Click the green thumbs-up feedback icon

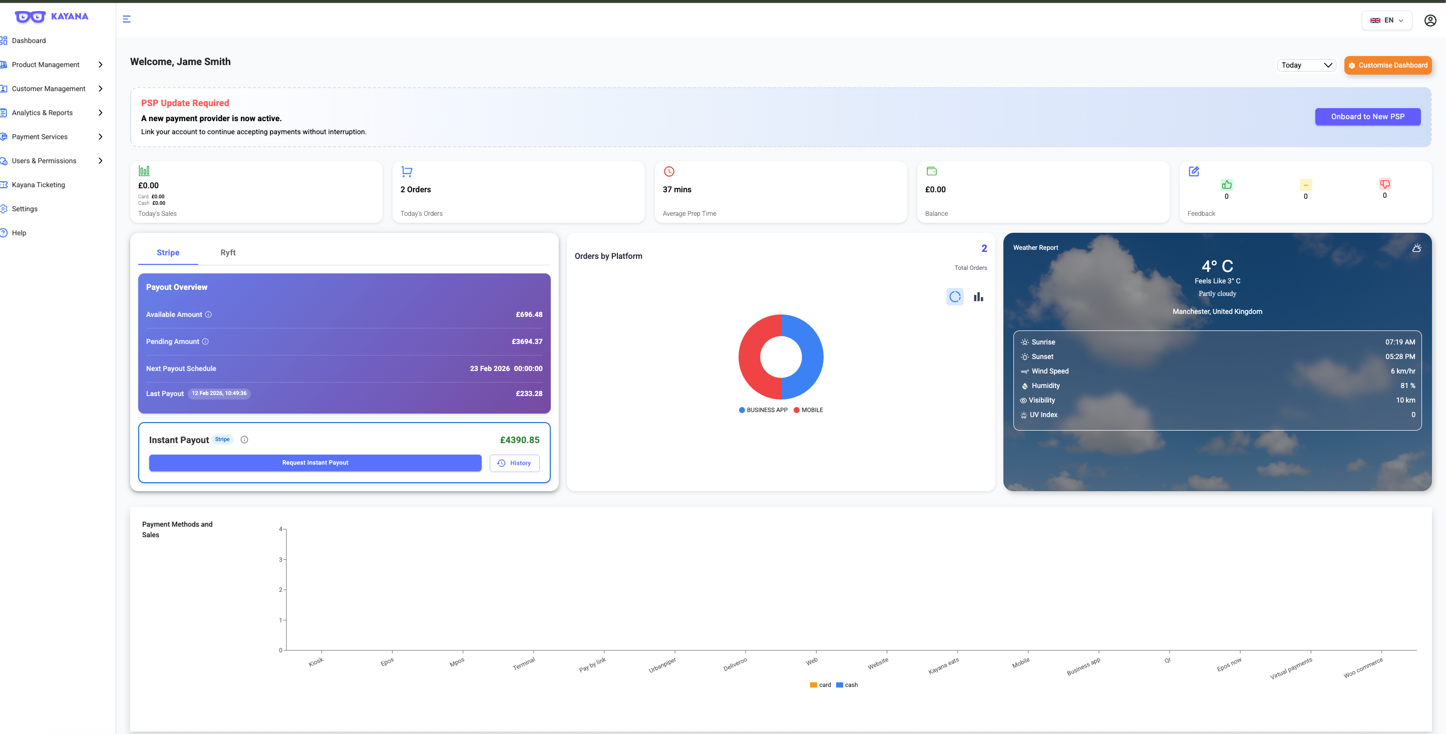(1227, 185)
